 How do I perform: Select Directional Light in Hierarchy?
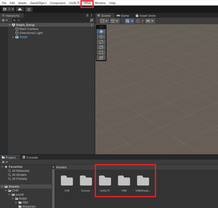tap(31, 33)
